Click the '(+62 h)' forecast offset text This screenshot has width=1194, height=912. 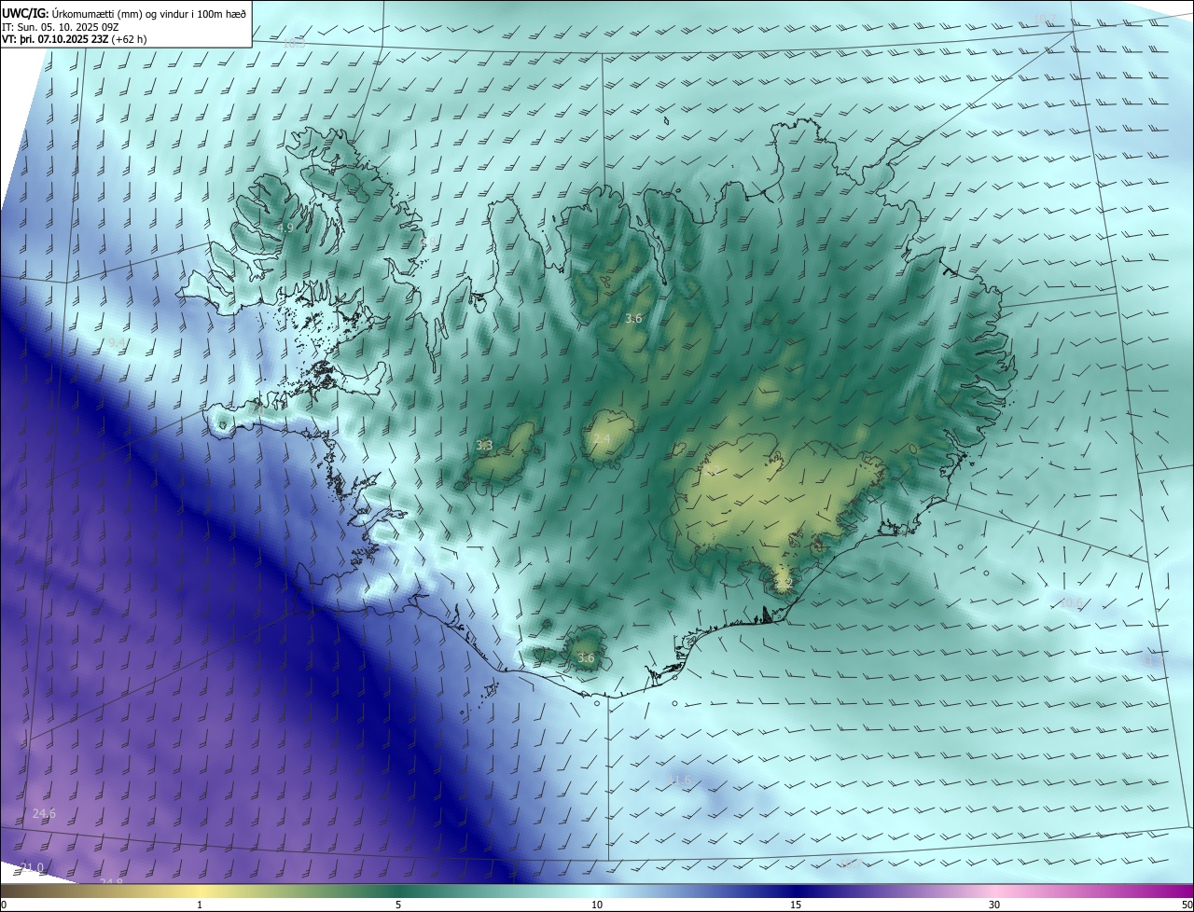point(130,39)
